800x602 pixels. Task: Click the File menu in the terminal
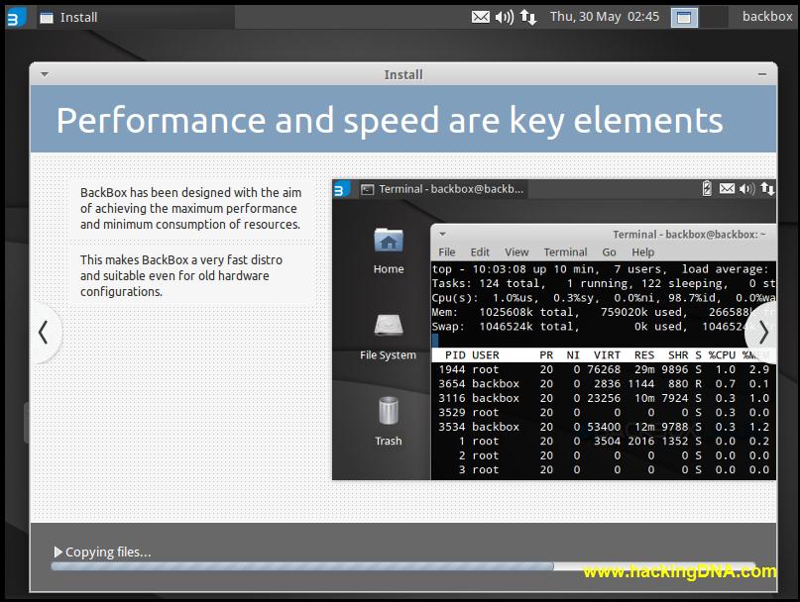[x=447, y=252]
